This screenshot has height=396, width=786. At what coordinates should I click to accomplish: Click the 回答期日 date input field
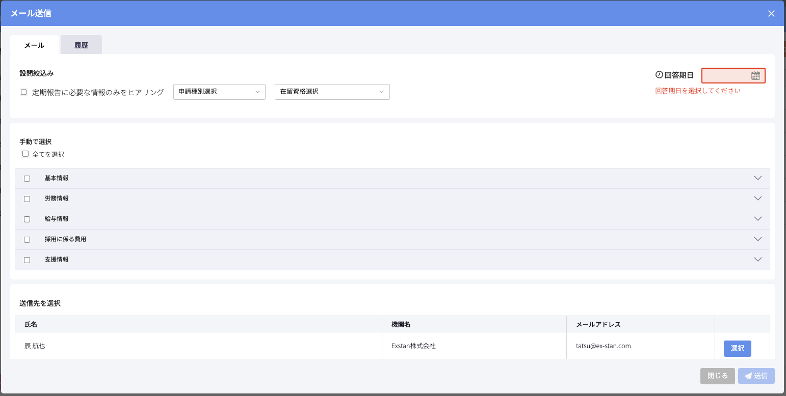[x=726, y=76]
